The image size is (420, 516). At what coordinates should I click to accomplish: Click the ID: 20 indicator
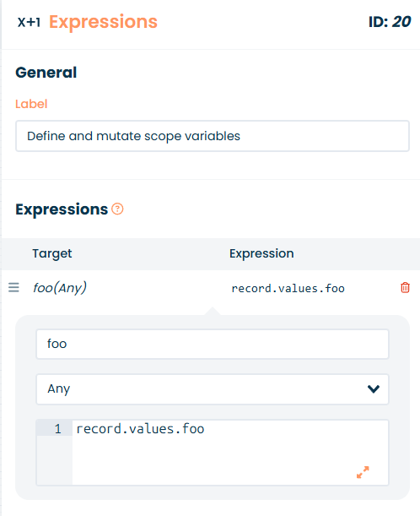click(x=390, y=22)
